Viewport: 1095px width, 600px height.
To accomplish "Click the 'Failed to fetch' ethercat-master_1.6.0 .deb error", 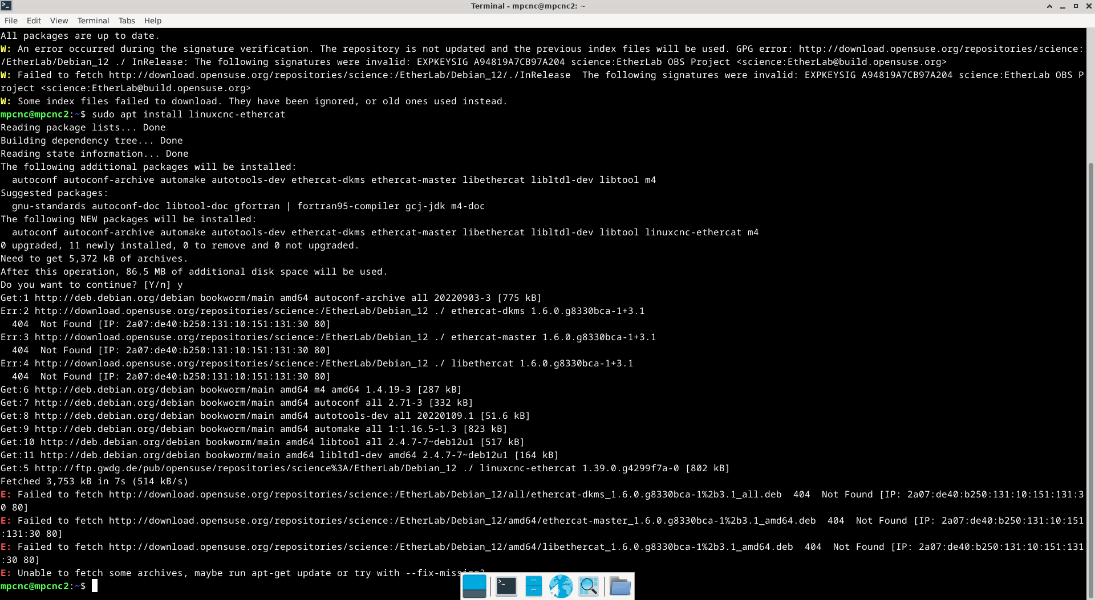I will [542, 526].
